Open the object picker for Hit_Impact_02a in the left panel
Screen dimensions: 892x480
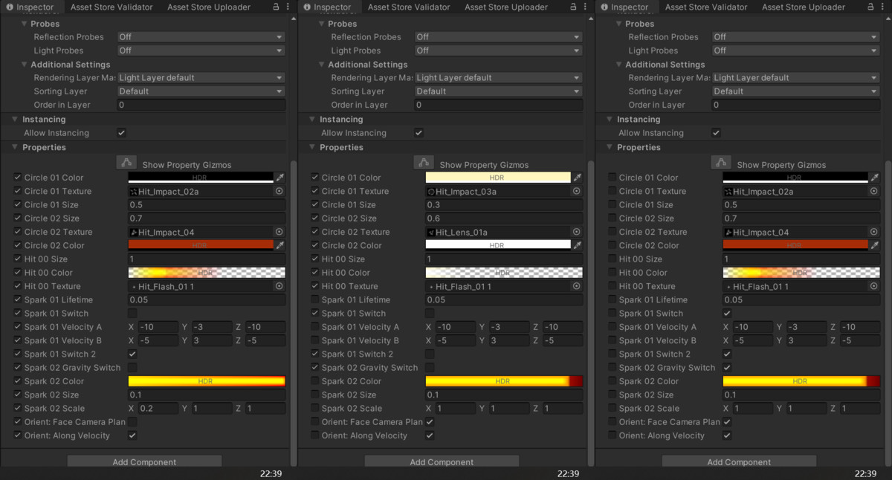279,191
